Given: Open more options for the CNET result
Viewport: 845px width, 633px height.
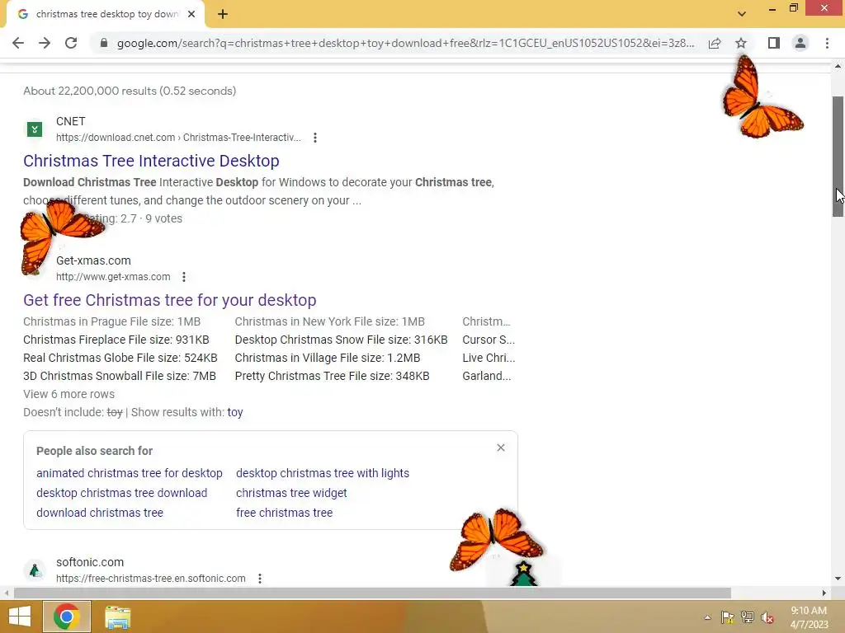Looking at the screenshot, I should (315, 138).
